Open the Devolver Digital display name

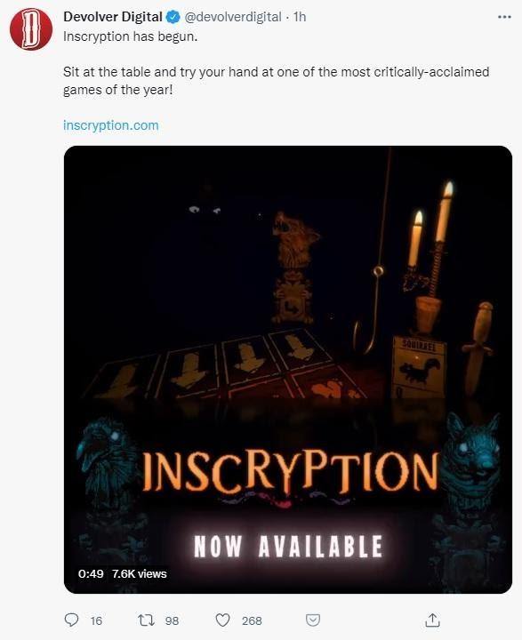click(x=113, y=17)
